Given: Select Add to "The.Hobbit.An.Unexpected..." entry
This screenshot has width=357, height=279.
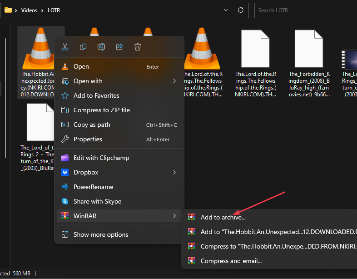Looking at the screenshot, I should (270, 232).
